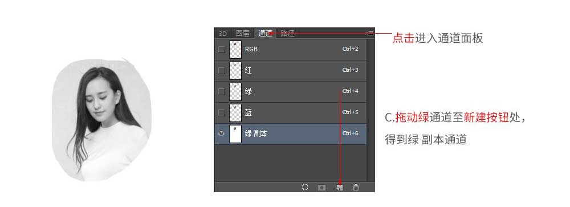Select the 绿 channel row
570x207 pixels.
click(291, 91)
